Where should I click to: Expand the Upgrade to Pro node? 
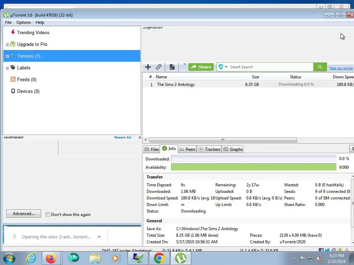[x=7, y=45]
